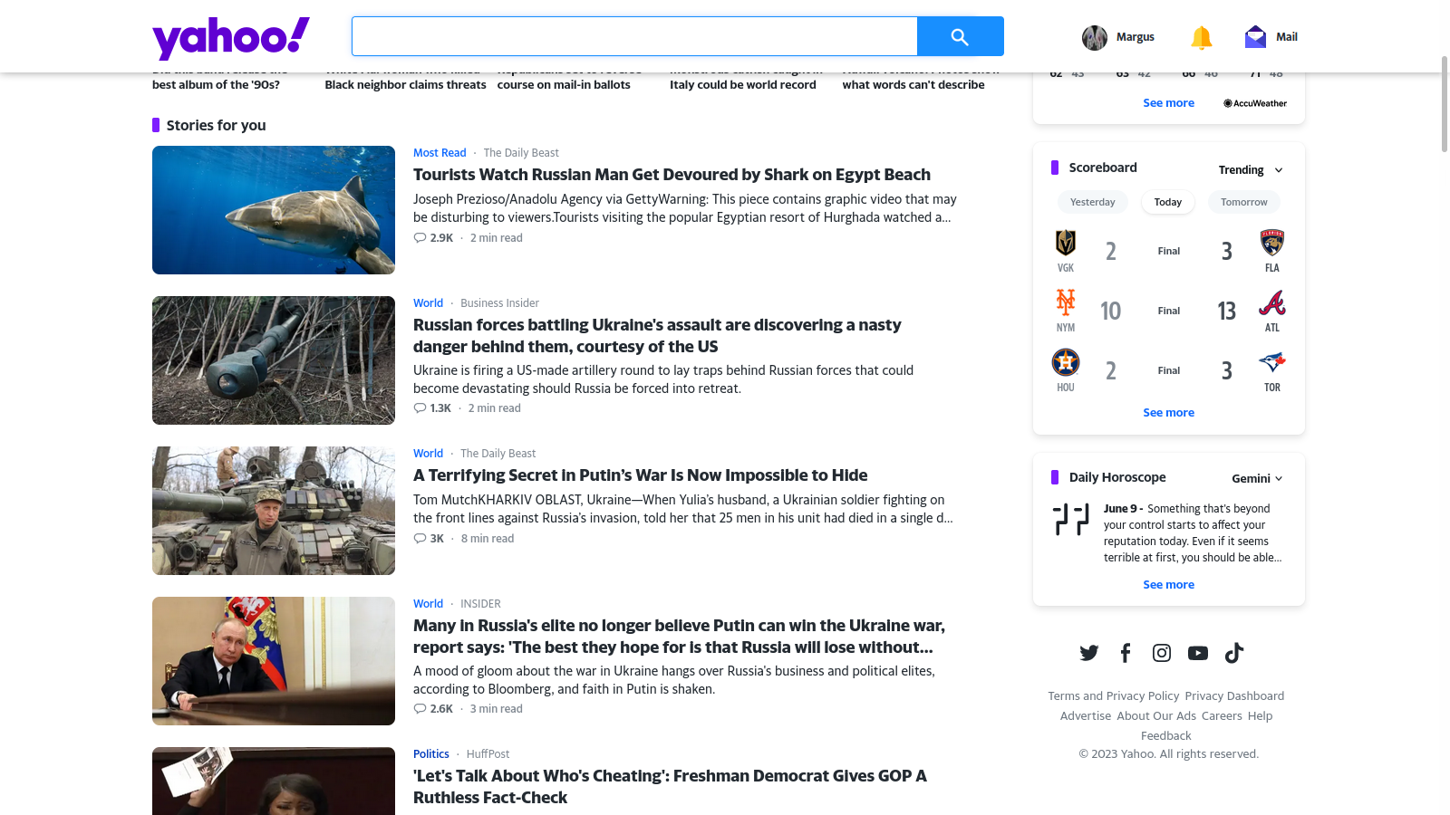Click the Florida Panthers team logo
Viewport: 1450px width, 815px height.
click(x=1272, y=243)
